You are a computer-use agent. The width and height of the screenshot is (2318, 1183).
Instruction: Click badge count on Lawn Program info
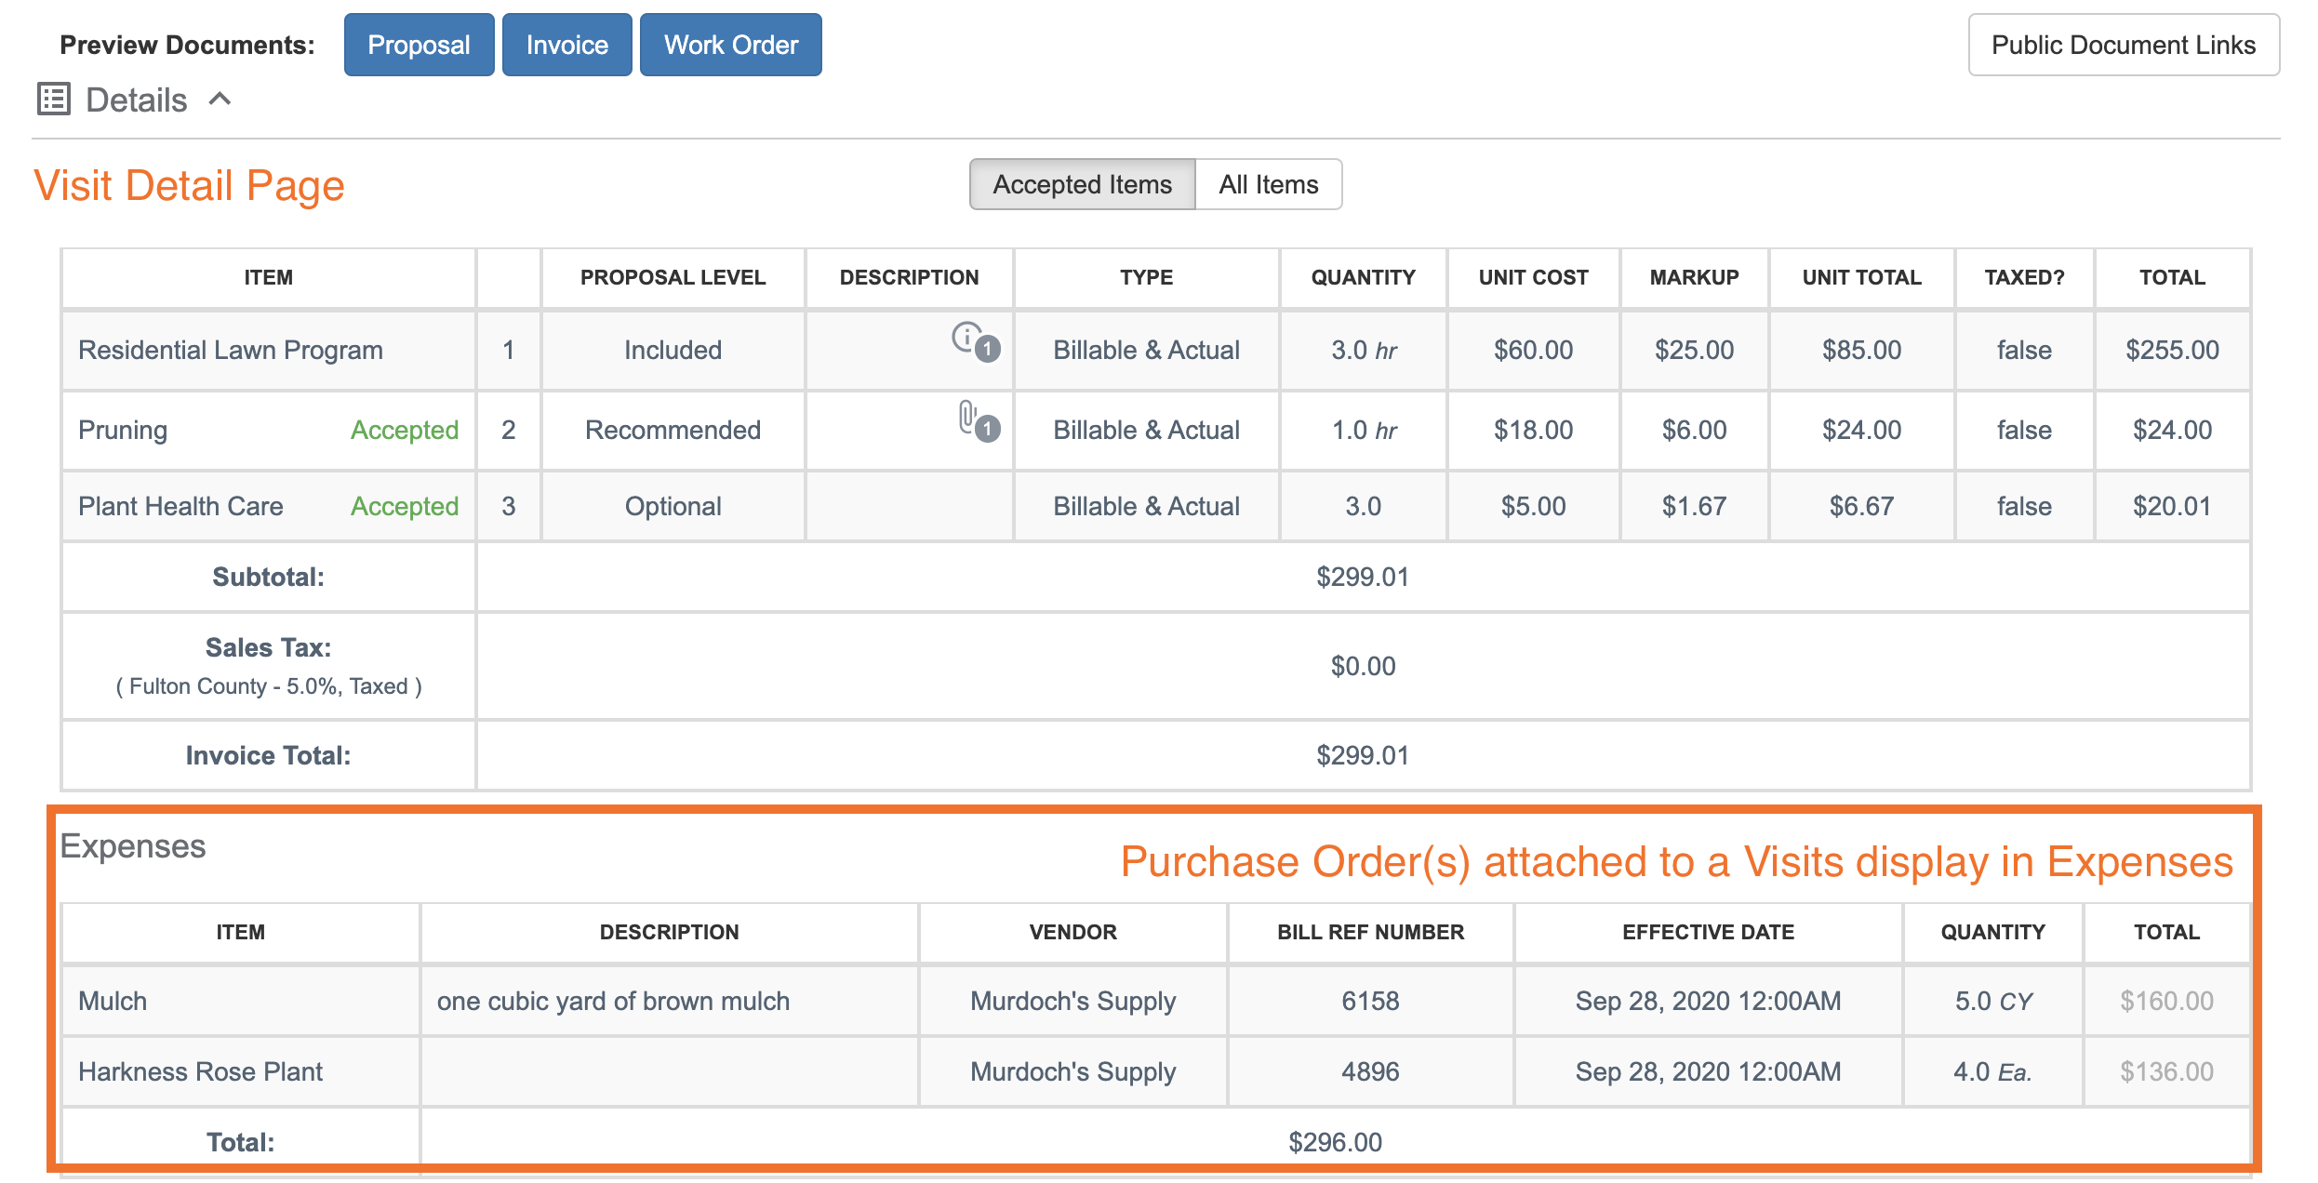click(988, 349)
